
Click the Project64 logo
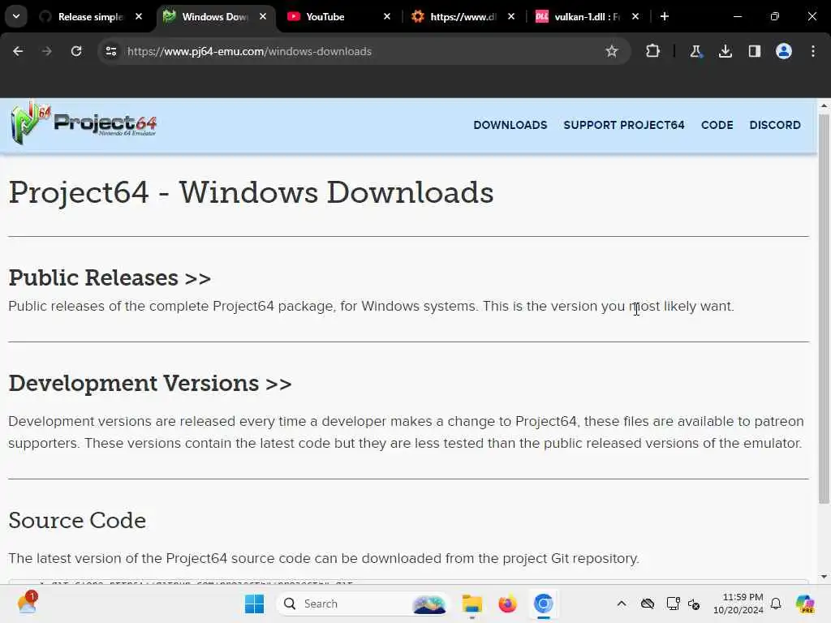[x=84, y=123]
